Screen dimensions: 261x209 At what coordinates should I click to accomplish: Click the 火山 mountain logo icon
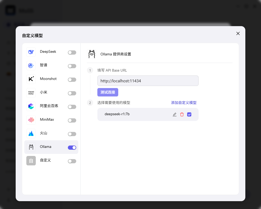(31, 133)
